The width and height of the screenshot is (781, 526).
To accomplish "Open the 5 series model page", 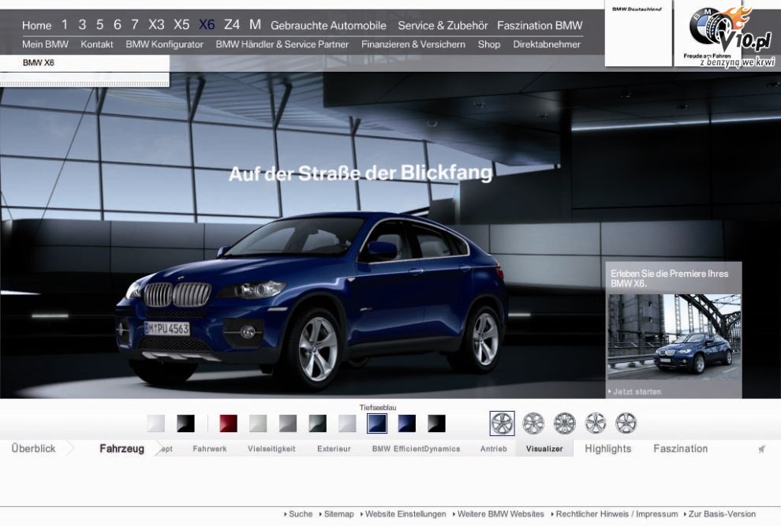I will [100, 25].
